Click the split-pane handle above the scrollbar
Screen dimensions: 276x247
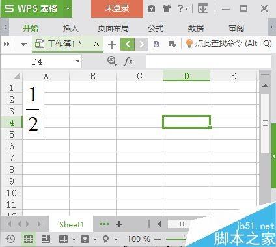coord(265,75)
